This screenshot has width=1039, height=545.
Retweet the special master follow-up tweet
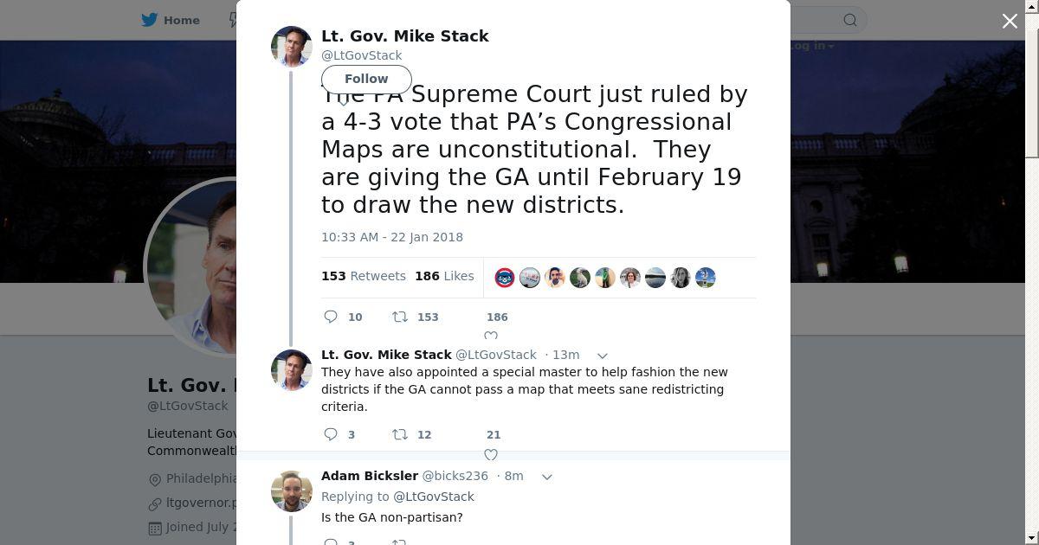(x=400, y=434)
